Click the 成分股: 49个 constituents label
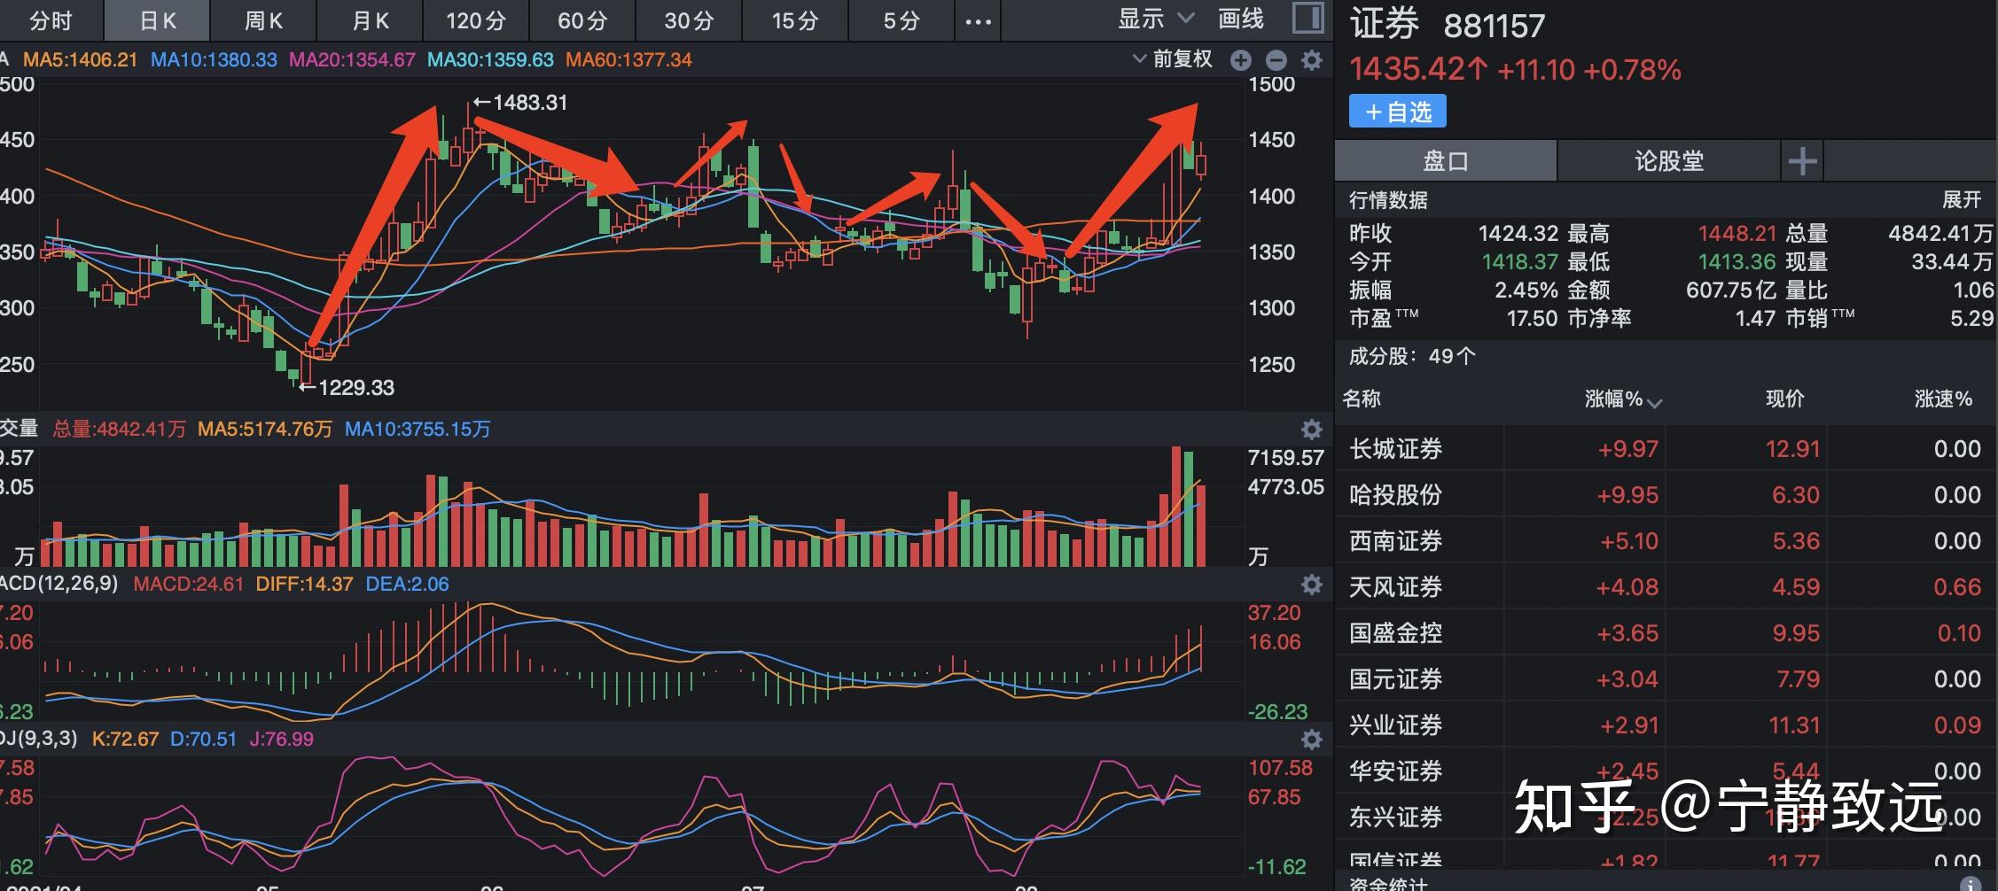 1412,357
